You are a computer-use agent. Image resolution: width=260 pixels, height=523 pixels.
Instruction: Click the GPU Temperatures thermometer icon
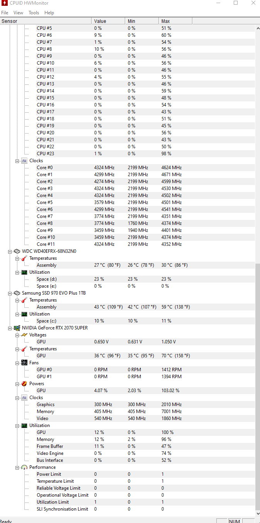24,349
